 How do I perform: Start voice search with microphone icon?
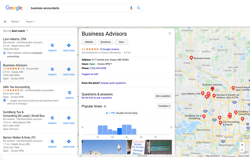coord(131,8)
